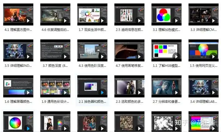Image resolution: width=221 pixels, height=132 pixels.
Task: Play the 4.6 恢复调整后的 video
Action: (65, 21)
